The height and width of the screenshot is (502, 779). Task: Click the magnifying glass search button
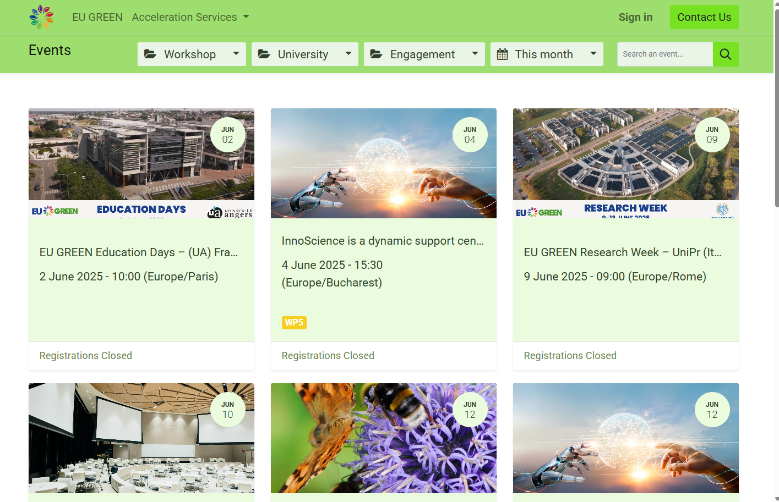coord(725,54)
